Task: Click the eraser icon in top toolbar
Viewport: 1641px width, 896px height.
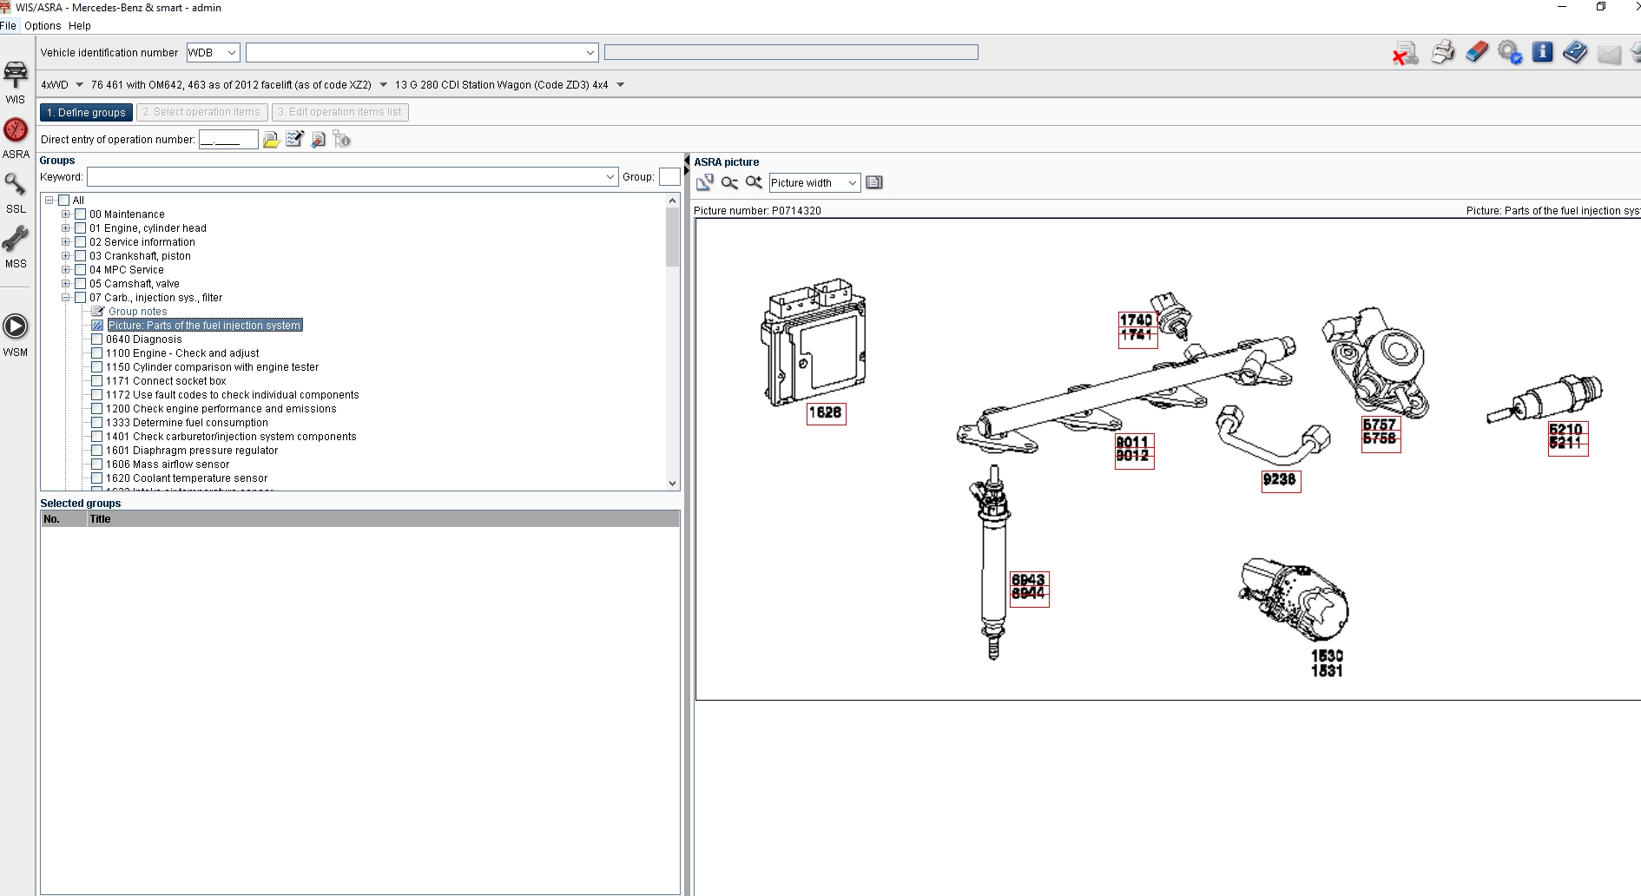Action: [1476, 53]
